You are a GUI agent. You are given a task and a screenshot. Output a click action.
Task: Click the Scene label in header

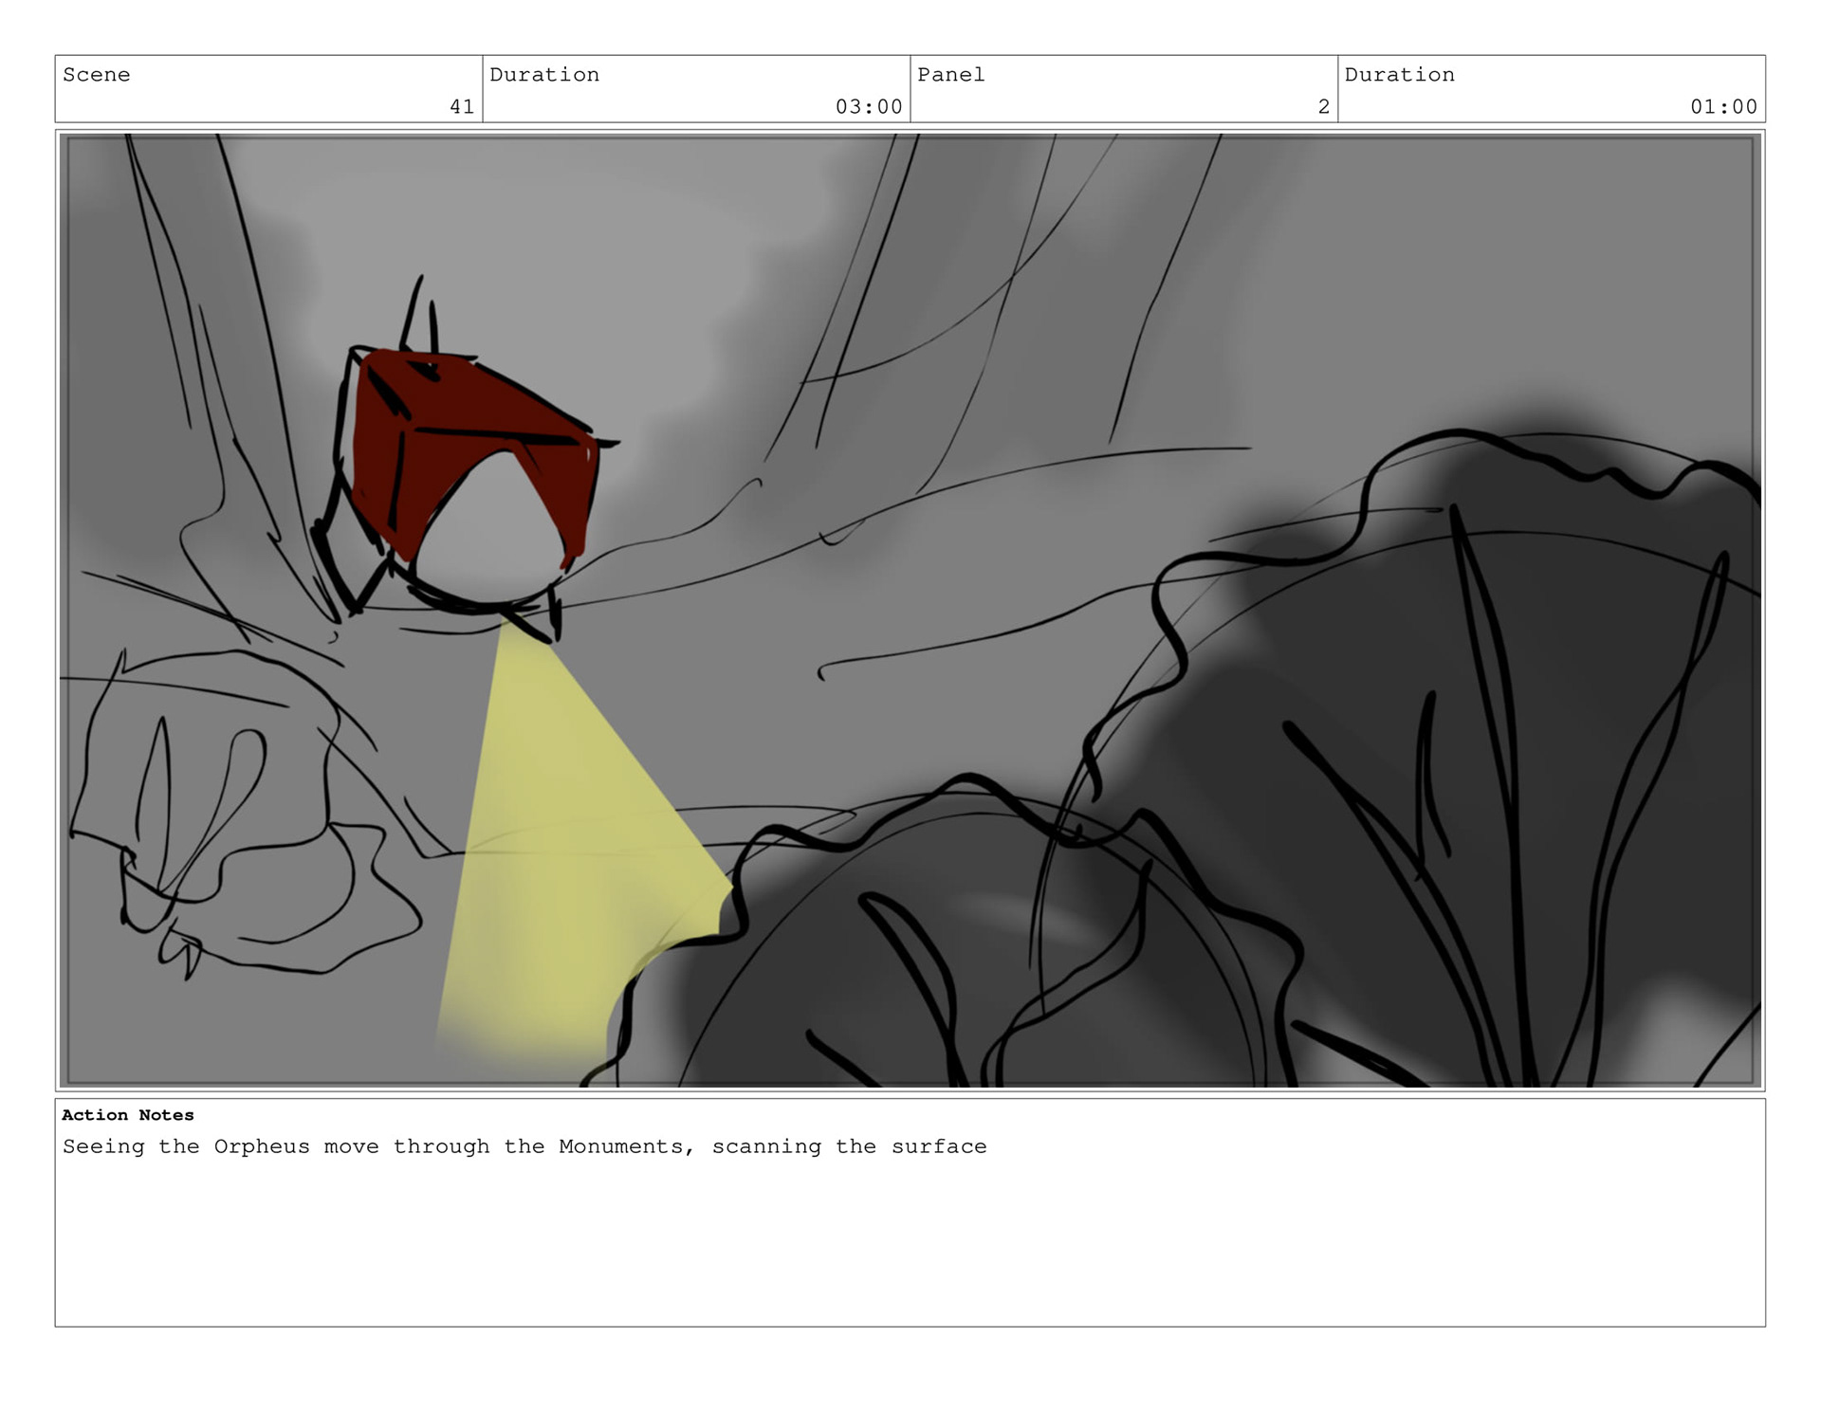coord(96,75)
